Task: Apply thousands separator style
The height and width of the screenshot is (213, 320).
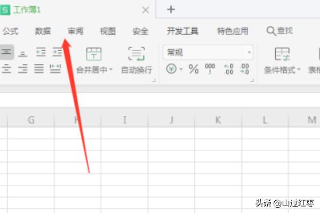Action: tap(210, 69)
